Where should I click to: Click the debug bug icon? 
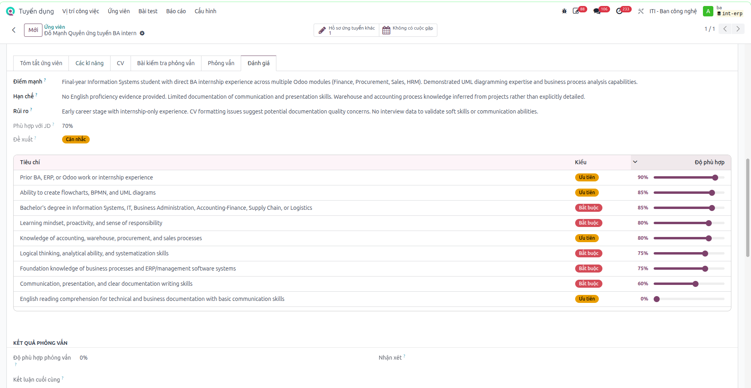pyautogui.click(x=564, y=11)
